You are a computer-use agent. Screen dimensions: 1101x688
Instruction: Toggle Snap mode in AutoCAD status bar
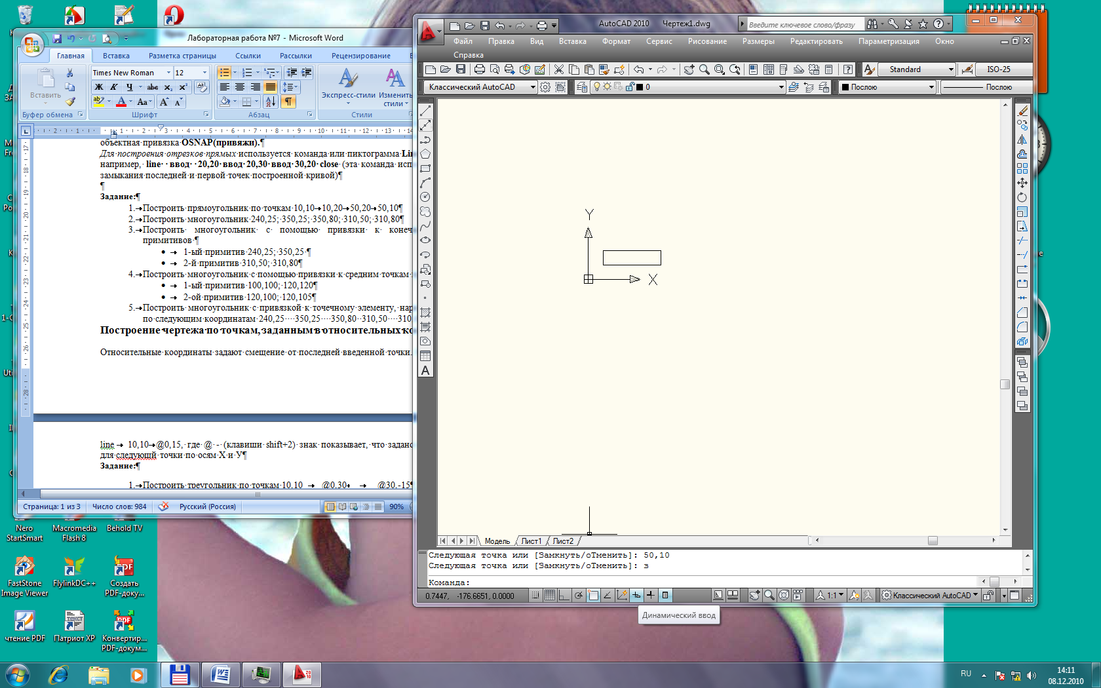(536, 596)
